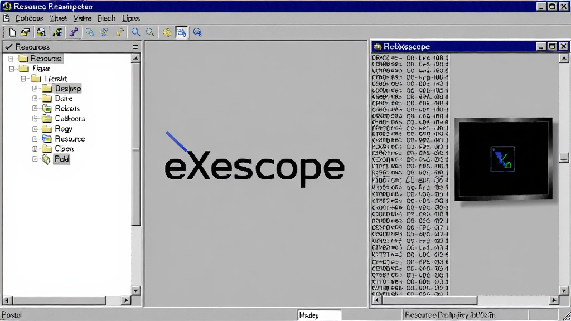The height and width of the screenshot is (321, 571).
Task: Open the Lipres menu
Action: point(131,18)
